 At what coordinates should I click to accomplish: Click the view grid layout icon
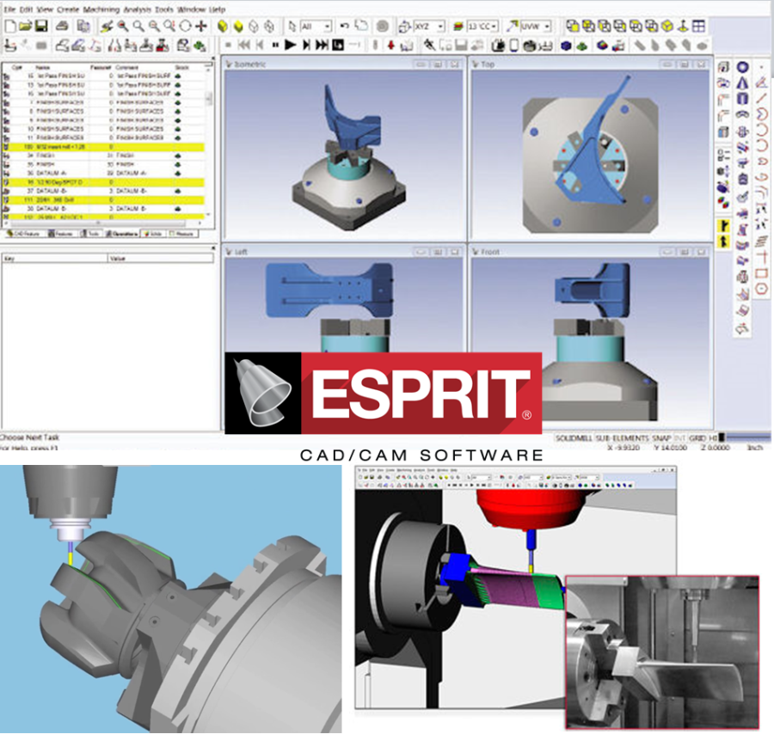(698, 26)
